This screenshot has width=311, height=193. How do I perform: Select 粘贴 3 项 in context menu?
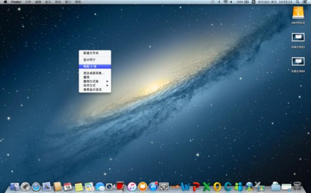click(x=90, y=66)
